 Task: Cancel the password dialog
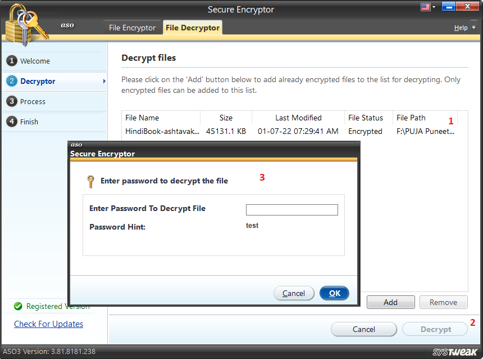[294, 293]
